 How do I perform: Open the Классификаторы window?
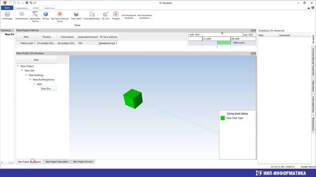click(92, 16)
